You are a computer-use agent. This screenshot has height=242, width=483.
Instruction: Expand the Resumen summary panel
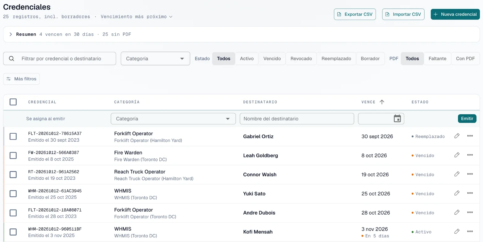click(11, 34)
